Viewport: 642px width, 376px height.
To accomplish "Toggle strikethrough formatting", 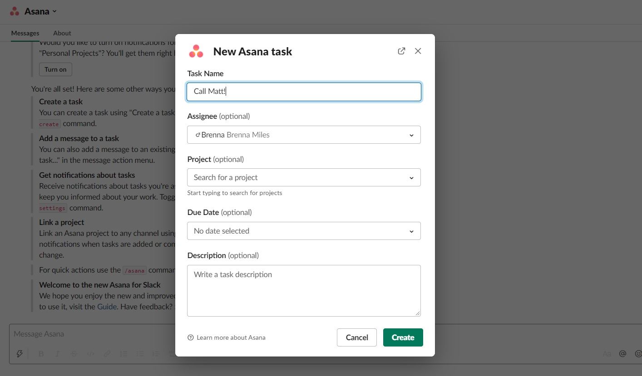I will click(x=74, y=353).
